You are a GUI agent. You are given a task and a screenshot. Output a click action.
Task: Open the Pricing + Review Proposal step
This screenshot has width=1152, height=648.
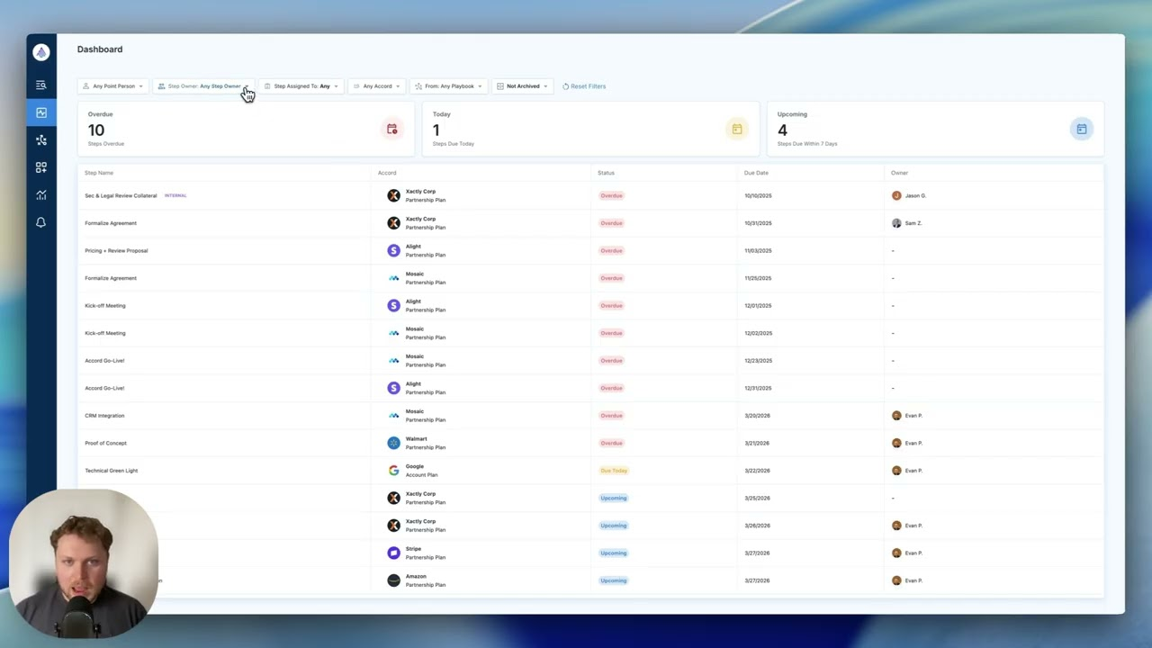(x=116, y=250)
